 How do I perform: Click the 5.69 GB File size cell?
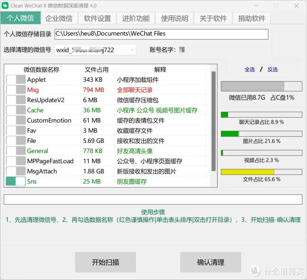(94, 141)
